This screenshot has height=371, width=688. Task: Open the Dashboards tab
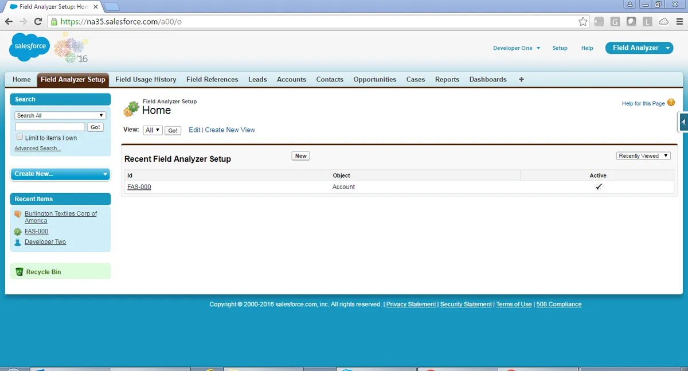click(x=488, y=80)
